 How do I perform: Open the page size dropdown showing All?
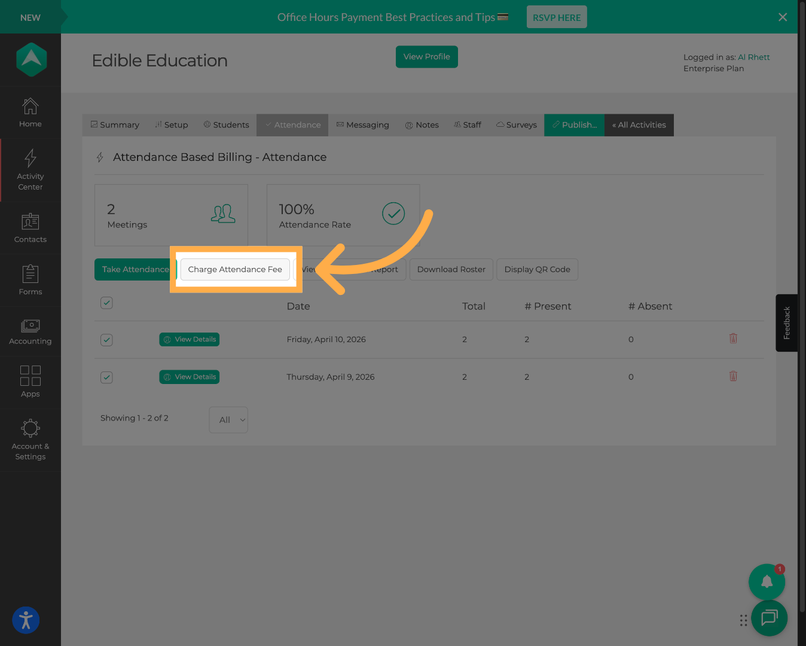click(x=228, y=419)
